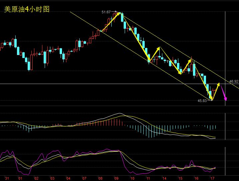Select date marker 10 on time axis

click(132, 178)
